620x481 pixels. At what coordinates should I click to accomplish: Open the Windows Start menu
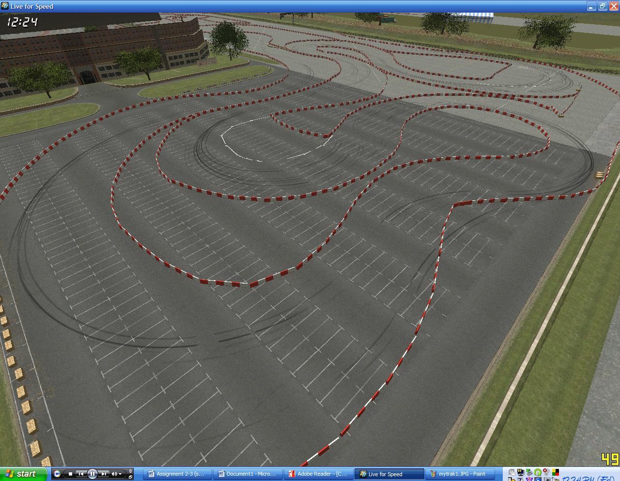tap(24, 474)
